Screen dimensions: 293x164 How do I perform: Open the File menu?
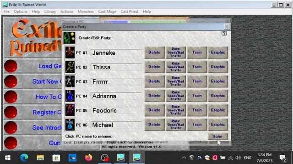6,11
